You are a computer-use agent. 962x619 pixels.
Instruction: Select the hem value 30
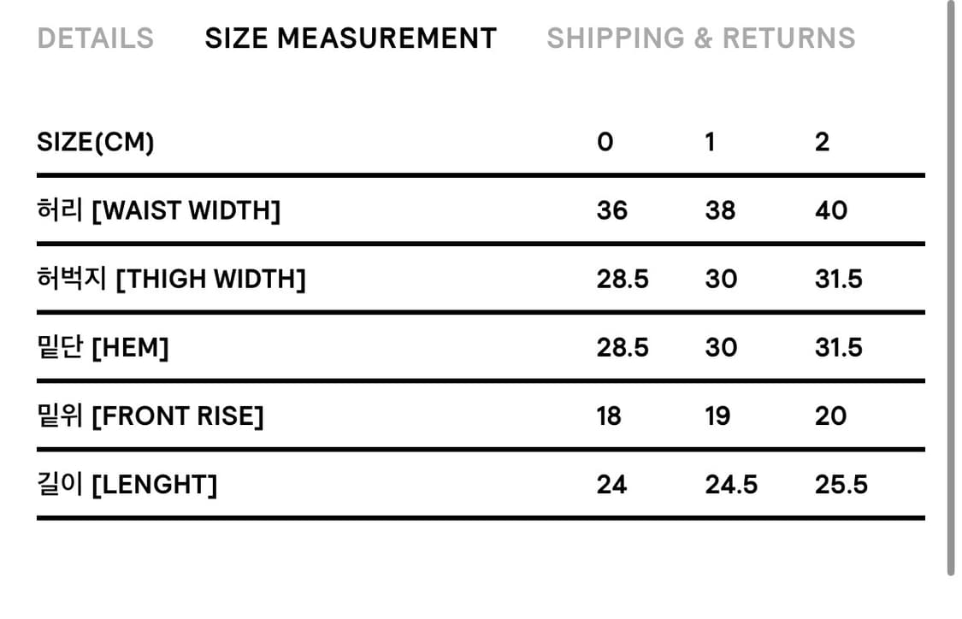click(x=721, y=348)
